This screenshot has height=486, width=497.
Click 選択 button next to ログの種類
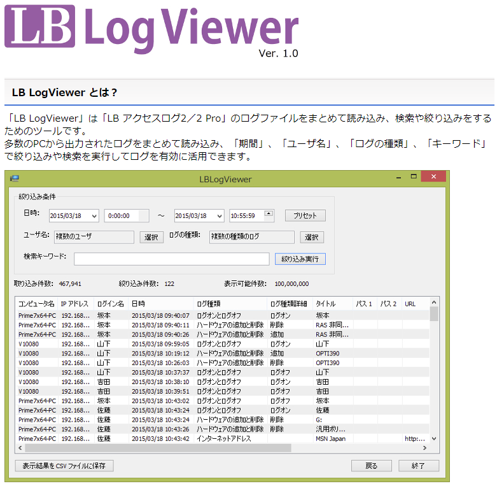click(x=311, y=238)
